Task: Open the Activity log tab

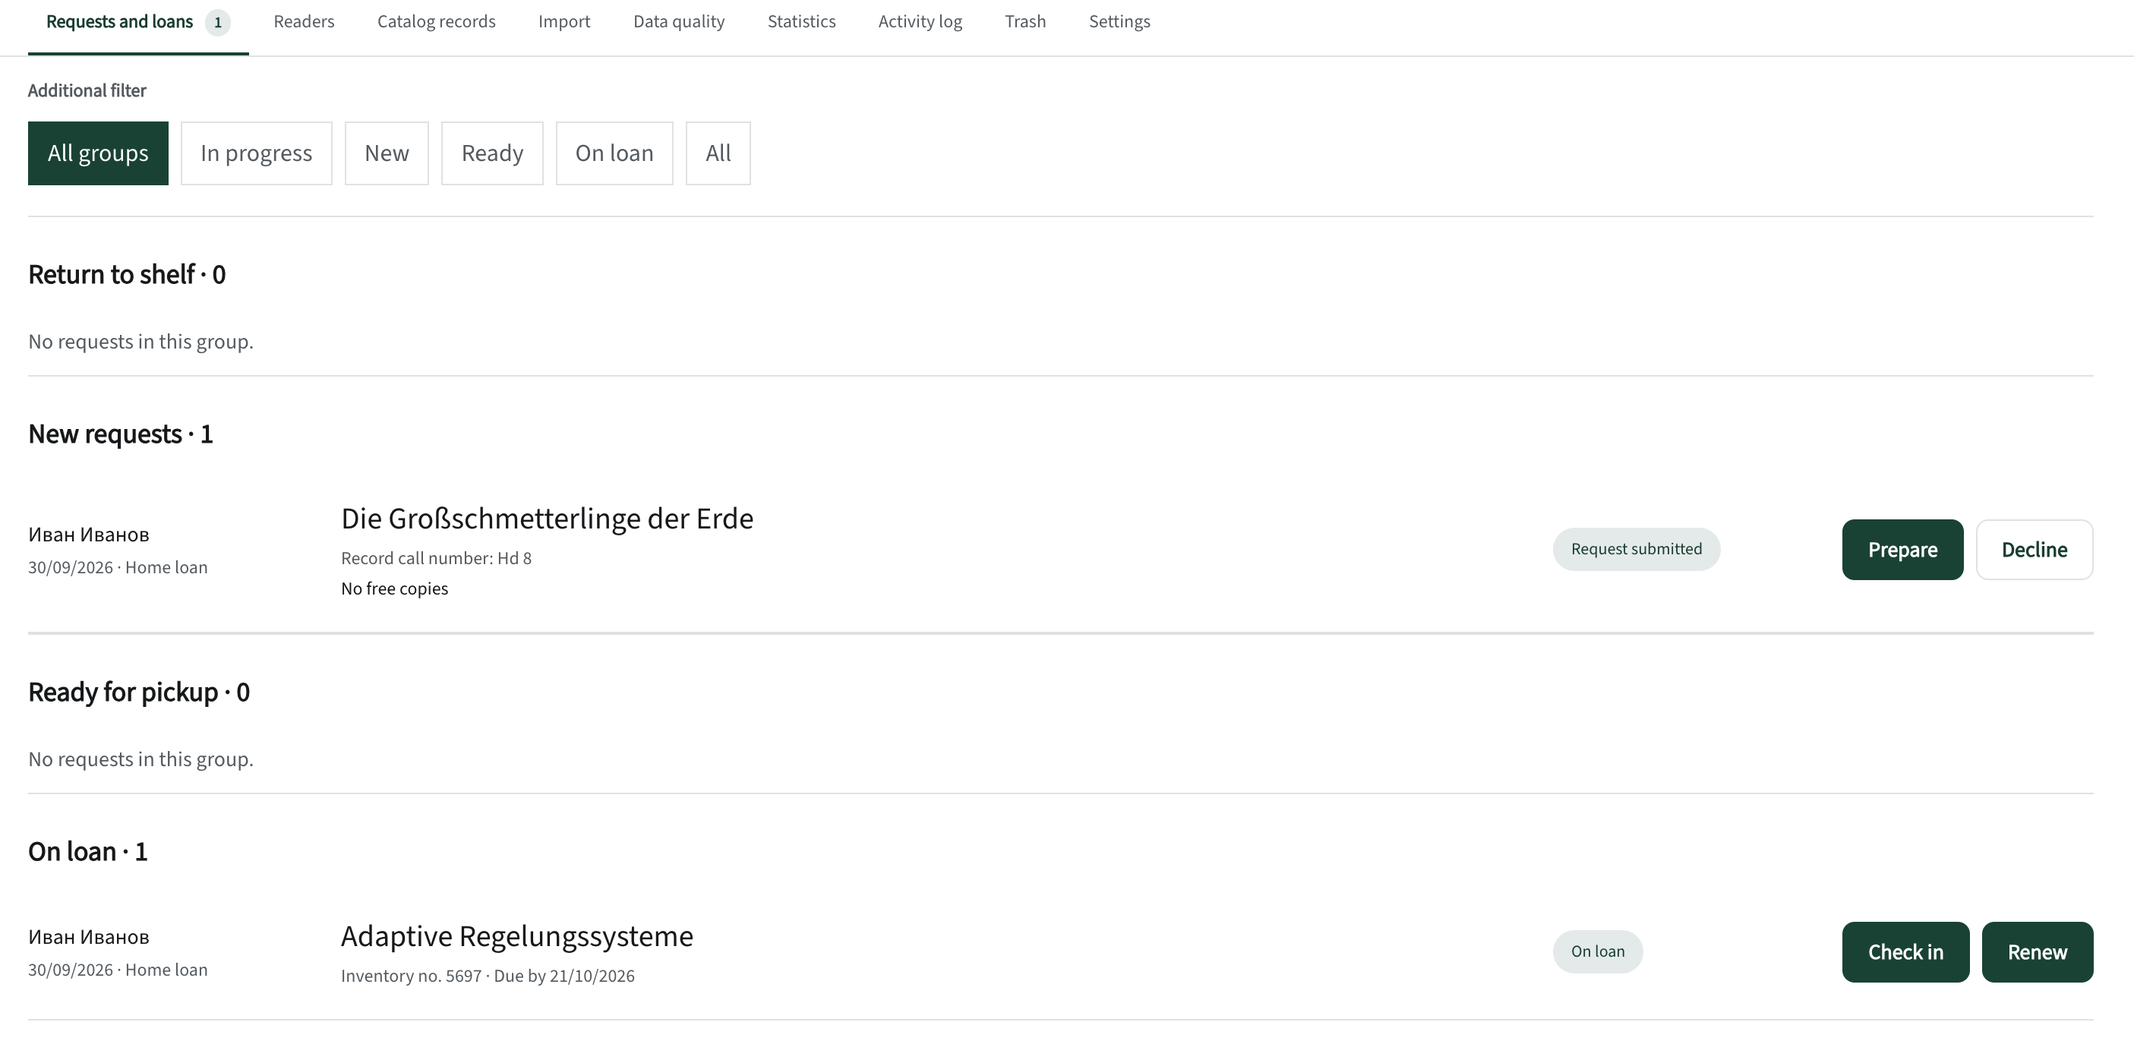Action: point(920,22)
